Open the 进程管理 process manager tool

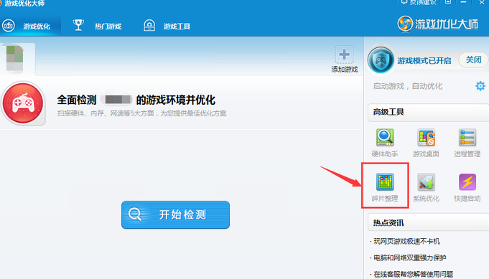pyautogui.click(x=467, y=142)
